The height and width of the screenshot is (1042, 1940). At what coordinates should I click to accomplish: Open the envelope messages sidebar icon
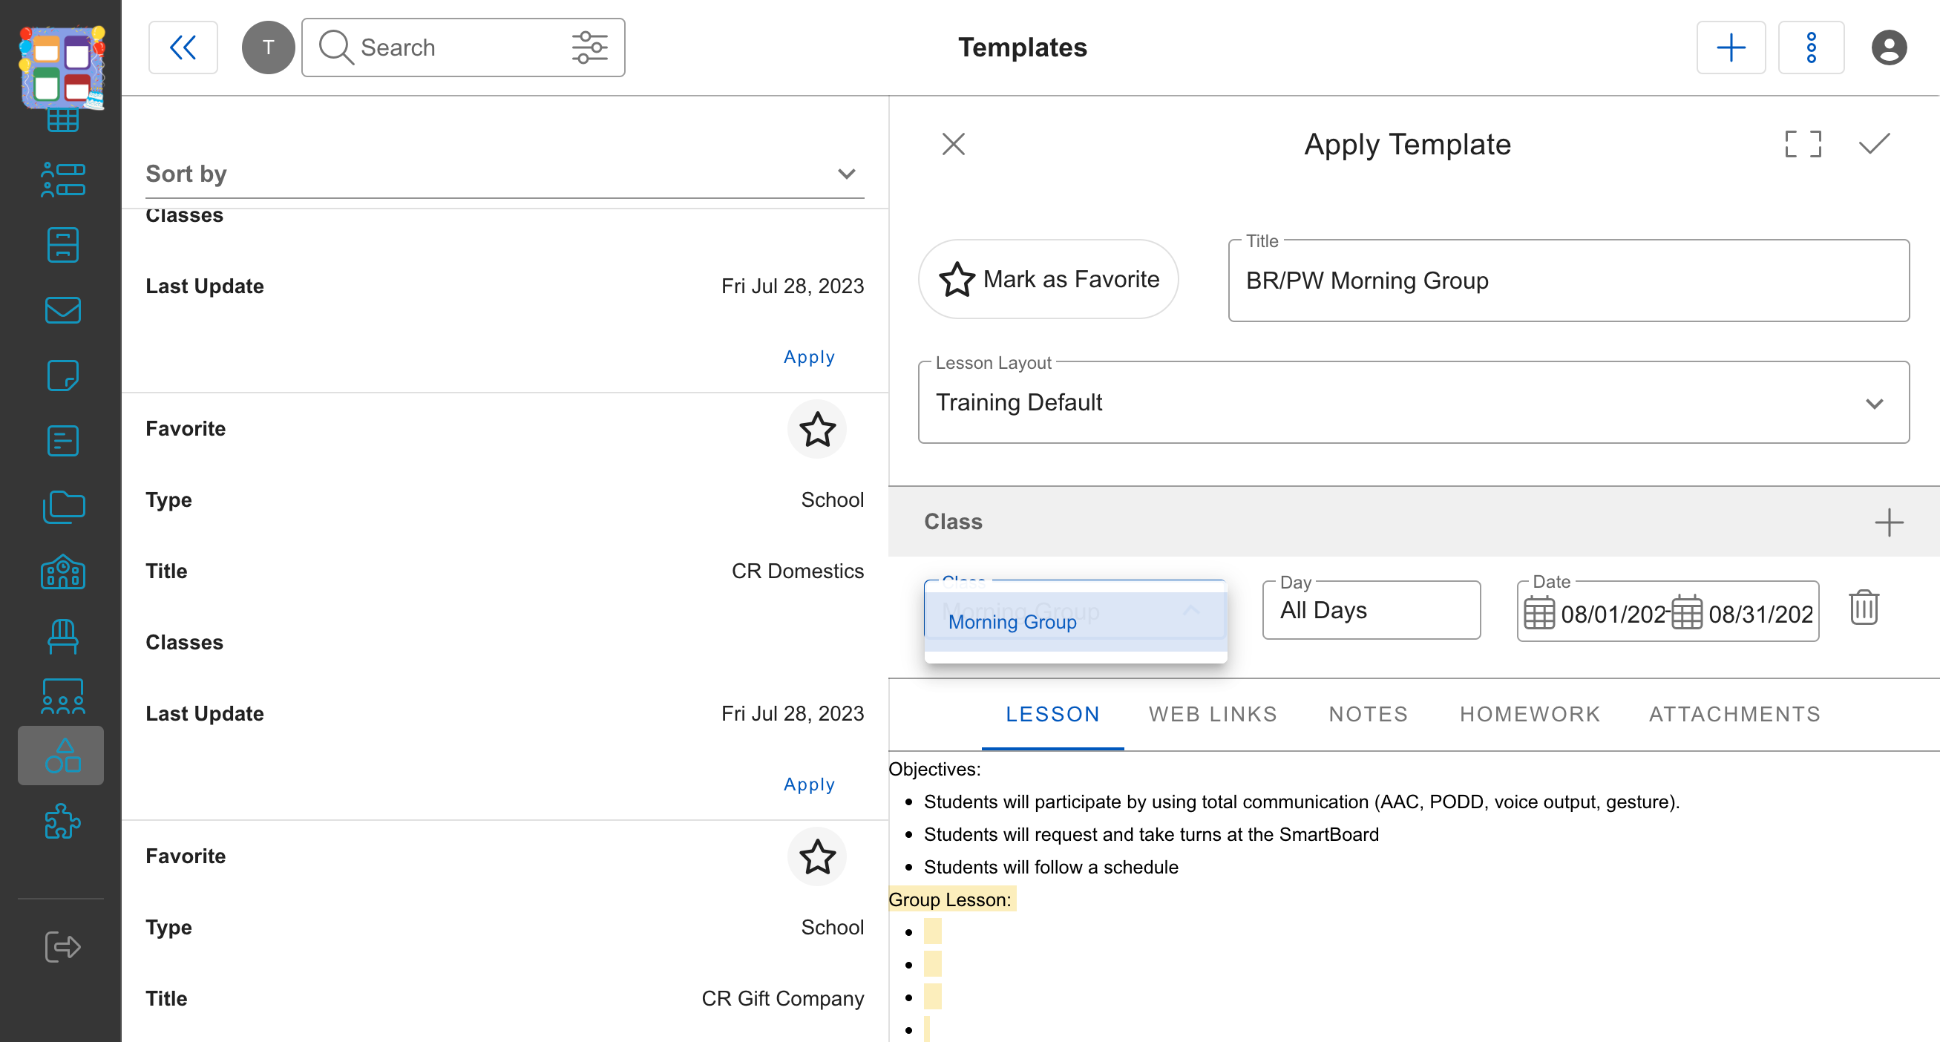coord(62,310)
